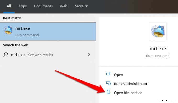
Task: Click the magnifier icon beside mrt.exe web search
Action: 5,55
